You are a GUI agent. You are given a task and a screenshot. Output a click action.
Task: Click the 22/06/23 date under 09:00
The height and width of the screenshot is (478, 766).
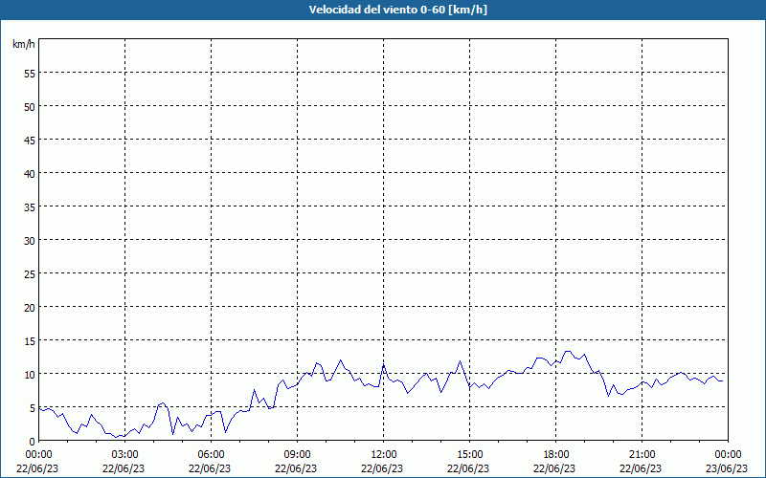296,468
